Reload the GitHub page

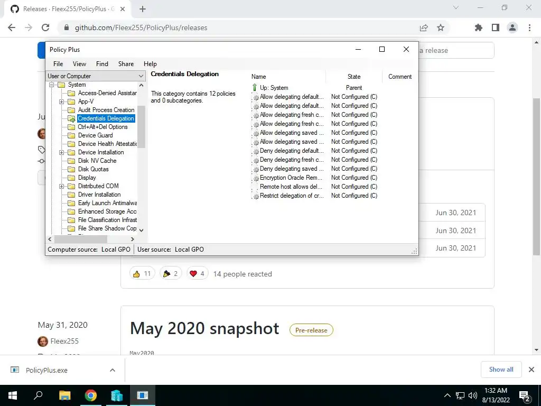tap(45, 27)
